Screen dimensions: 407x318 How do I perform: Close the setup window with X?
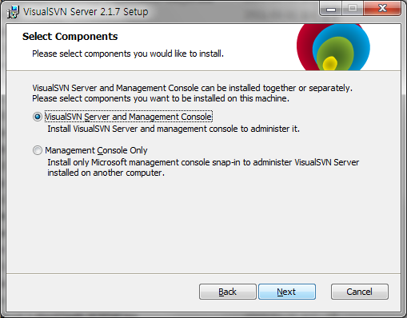382,9
